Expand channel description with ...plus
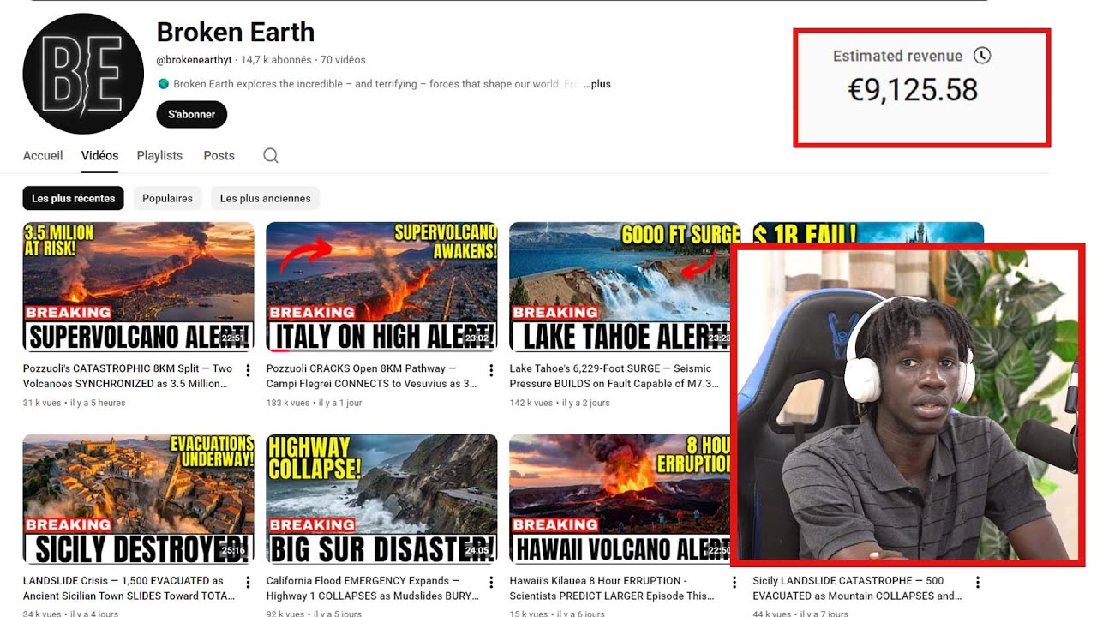 point(597,84)
